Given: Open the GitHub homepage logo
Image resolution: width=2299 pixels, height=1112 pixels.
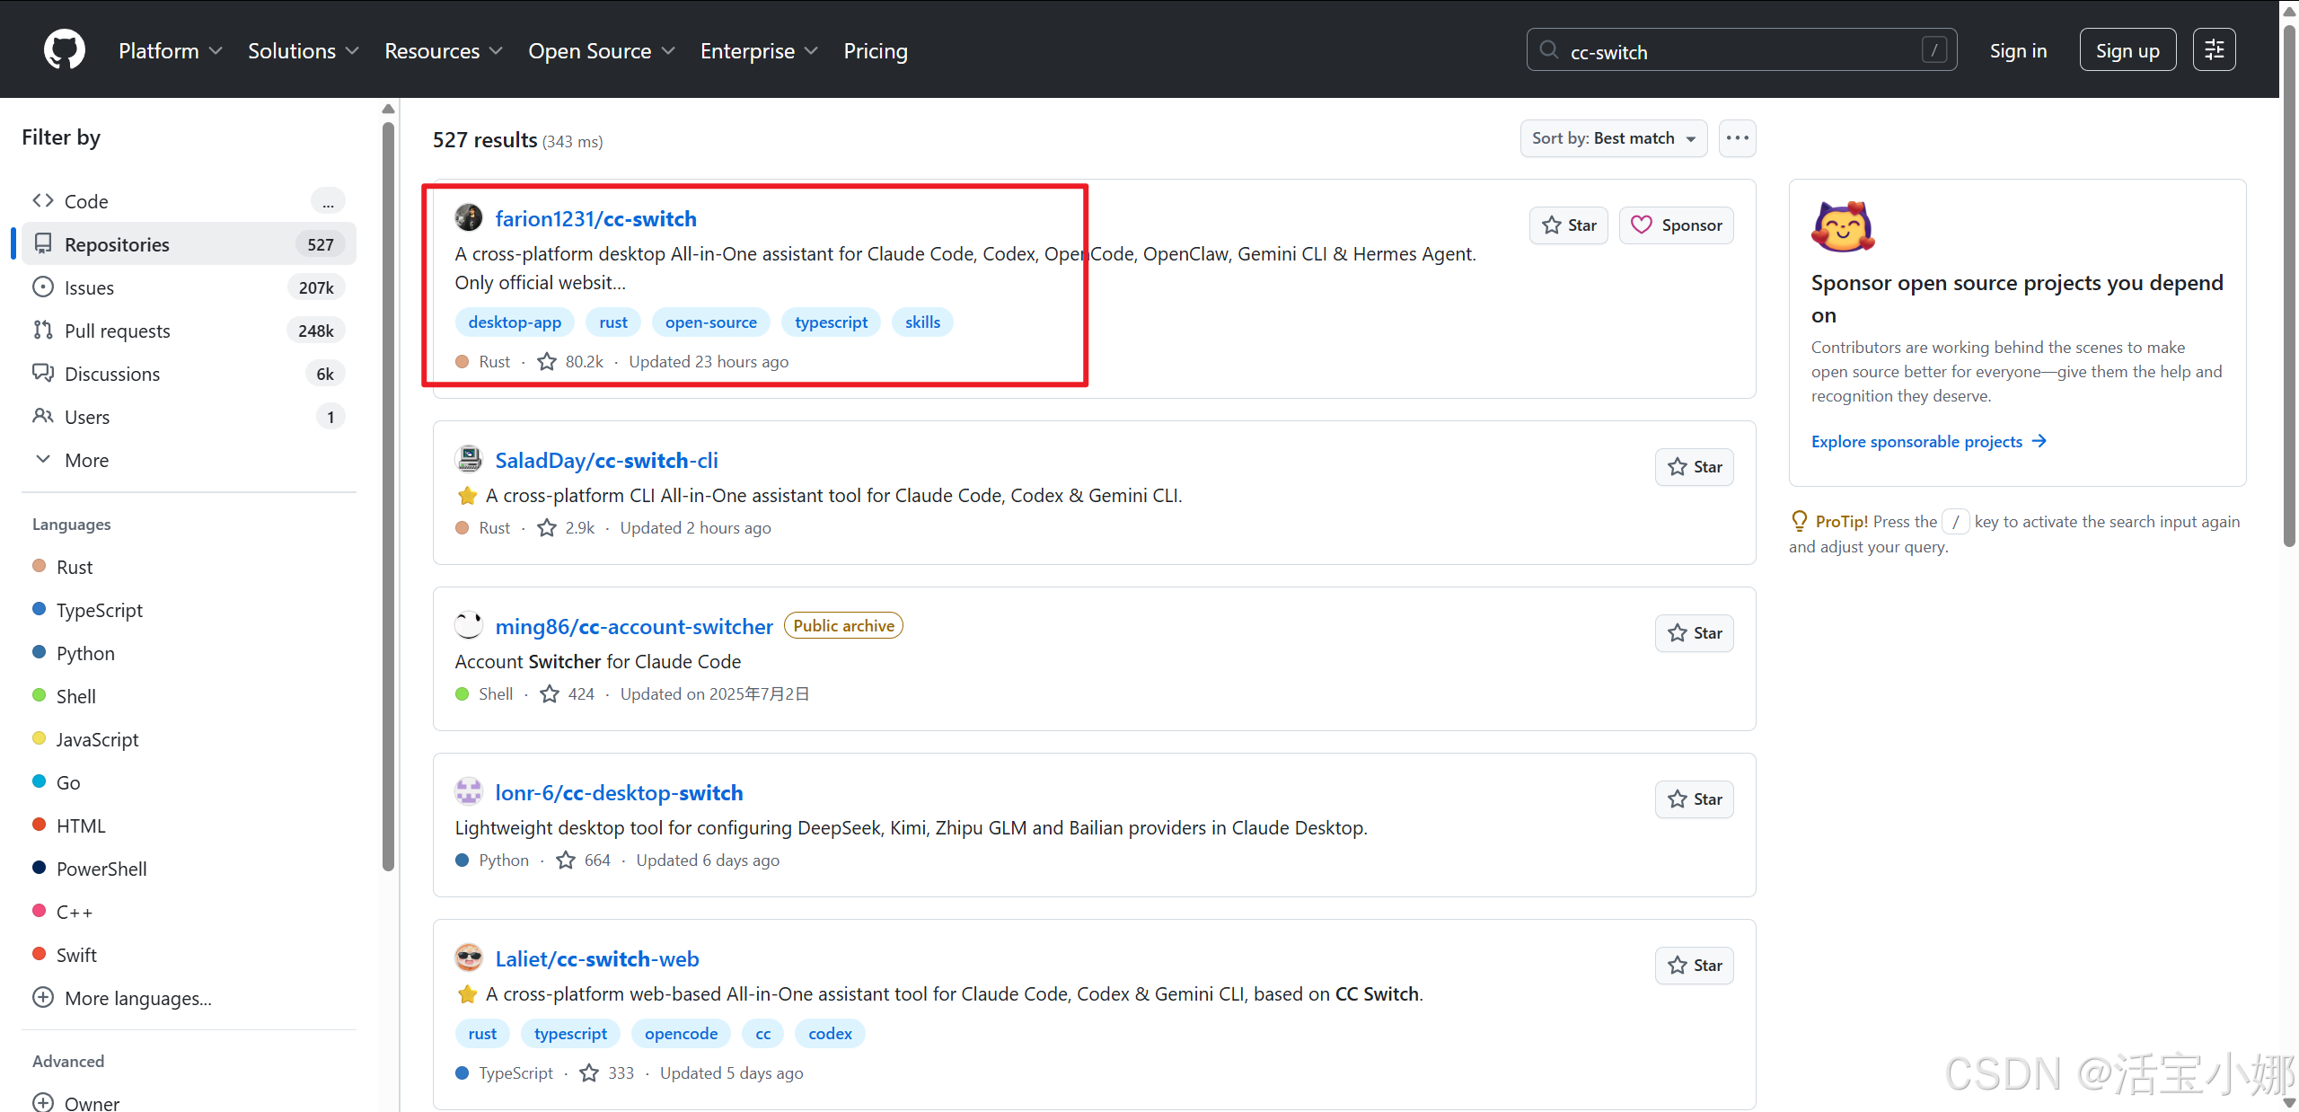Looking at the screenshot, I should [x=65, y=50].
